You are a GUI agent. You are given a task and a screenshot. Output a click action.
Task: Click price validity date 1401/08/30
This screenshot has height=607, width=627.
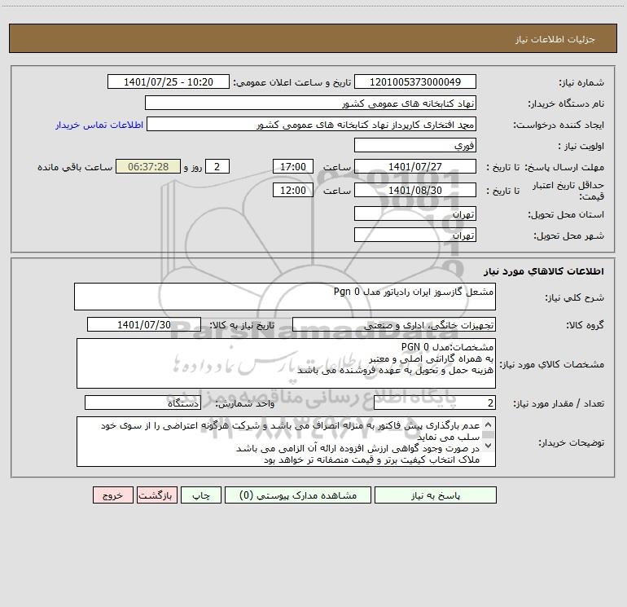[x=415, y=191]
